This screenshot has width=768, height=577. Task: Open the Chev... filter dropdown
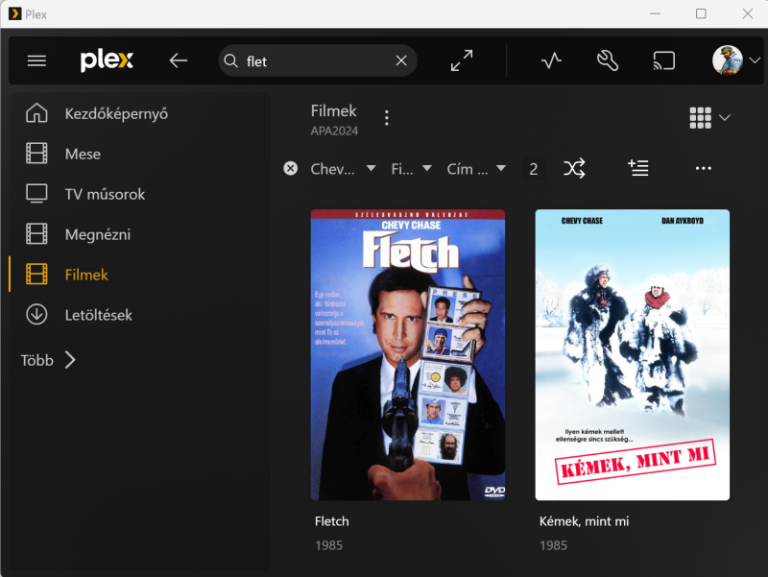click(343, 169)
